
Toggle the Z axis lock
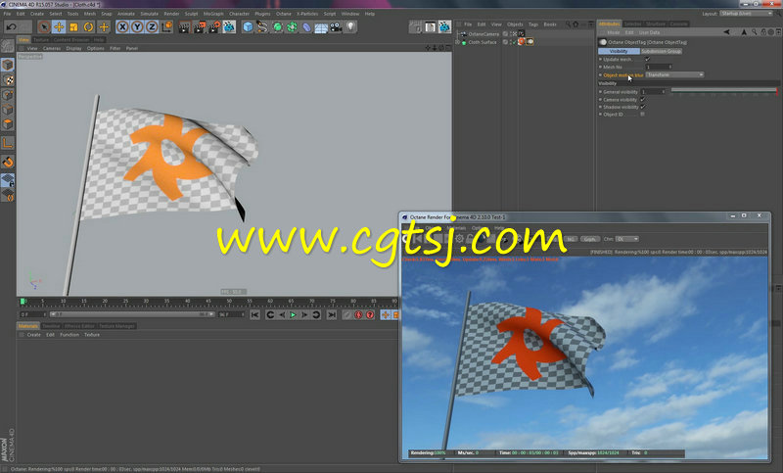click(x=152, y=27)
